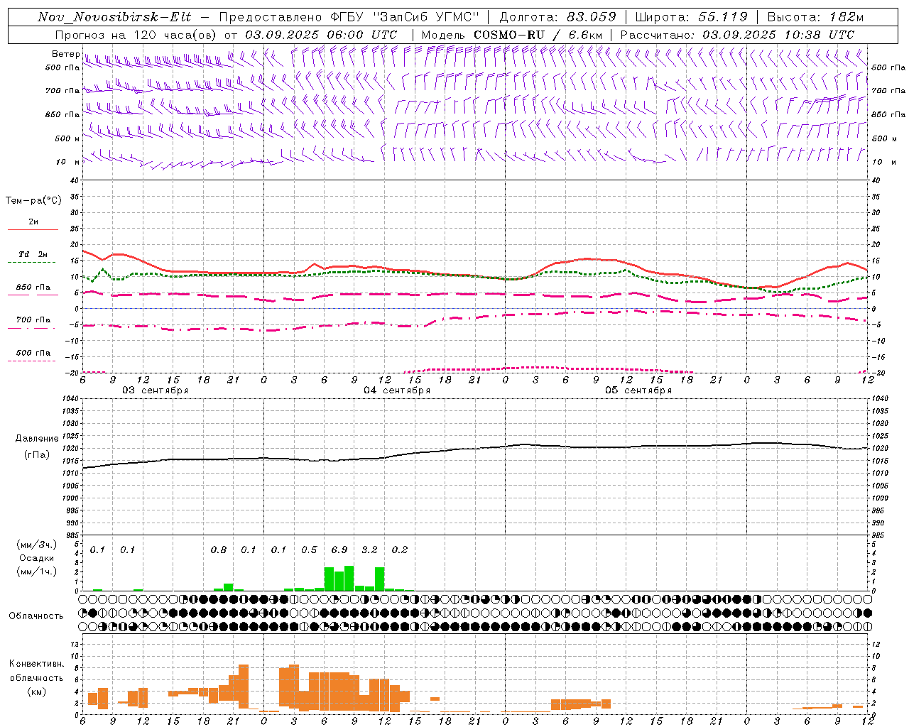
Task: Click the "Td 2м" dew point legend label
Action: 33,254
